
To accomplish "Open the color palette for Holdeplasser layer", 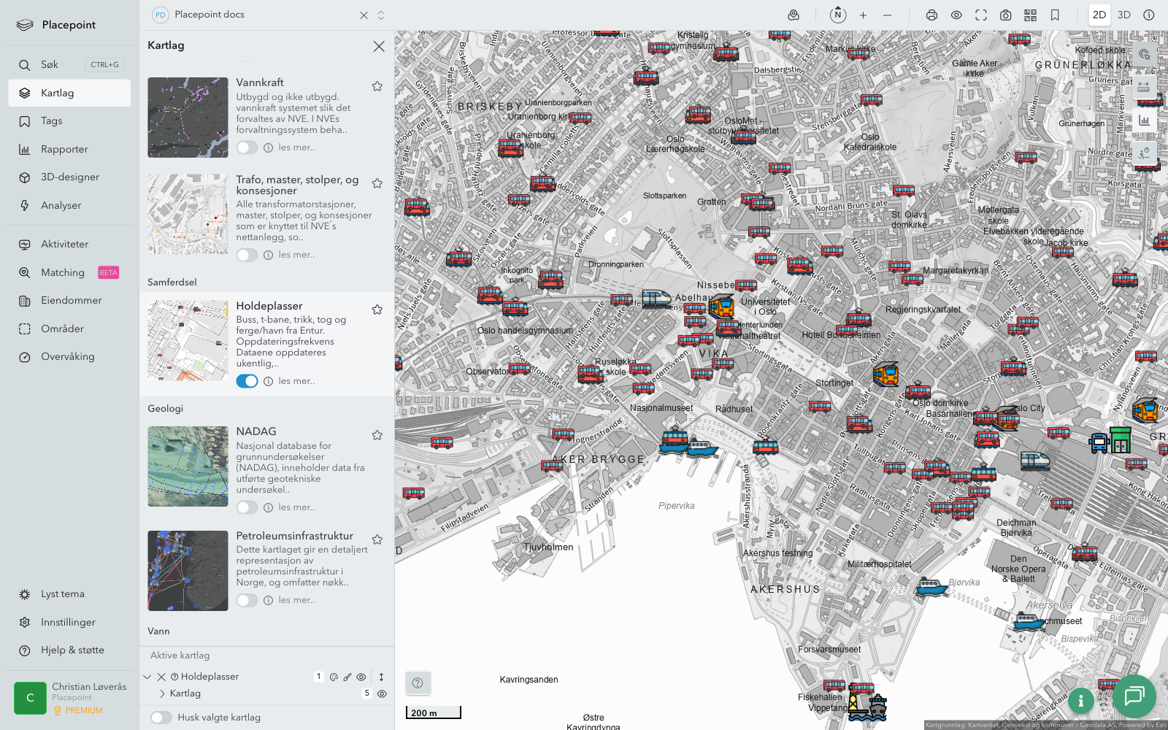I will point(334,677).
